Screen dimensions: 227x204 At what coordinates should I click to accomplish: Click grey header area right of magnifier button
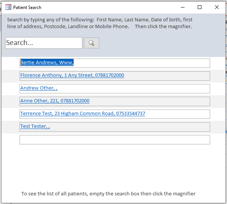158,43
